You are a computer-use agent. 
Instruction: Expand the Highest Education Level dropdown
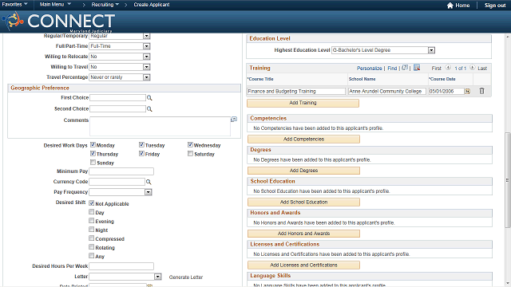431,50
